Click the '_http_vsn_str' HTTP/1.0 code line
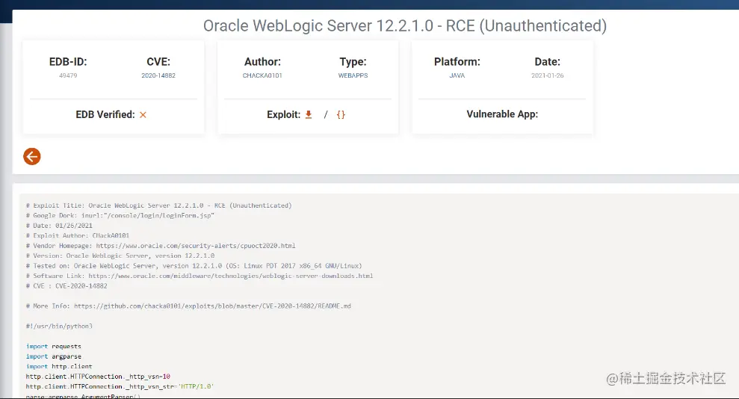The image size is (739, 399). pyautogui.click(x=120, y=386)
